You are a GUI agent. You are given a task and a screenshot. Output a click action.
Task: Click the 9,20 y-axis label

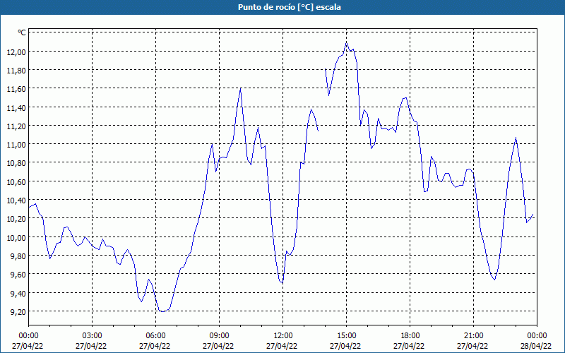click(18, 311)
